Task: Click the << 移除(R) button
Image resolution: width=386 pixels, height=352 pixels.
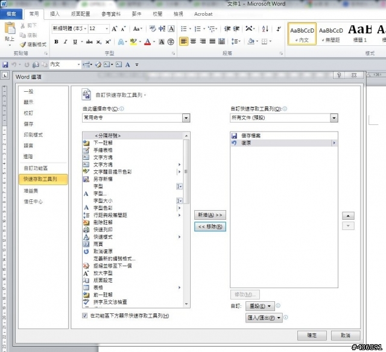Action: click(x=210, y=226)
